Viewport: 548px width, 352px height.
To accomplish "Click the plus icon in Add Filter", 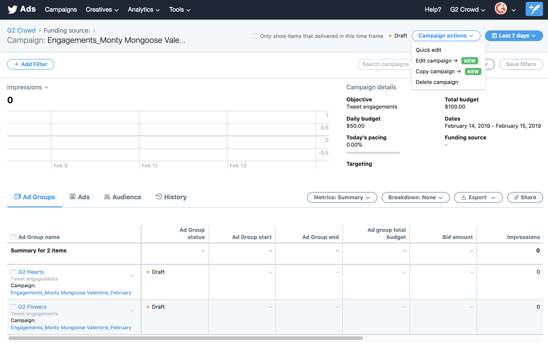I will click(17, 64).
